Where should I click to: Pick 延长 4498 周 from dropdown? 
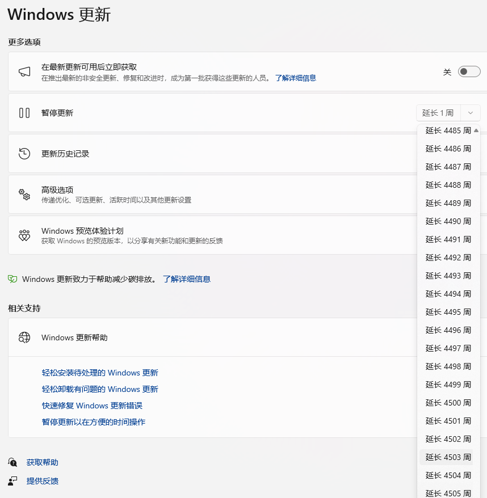point(446,366)
